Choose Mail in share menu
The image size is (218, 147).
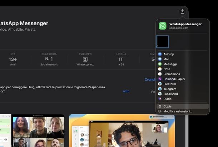[182, 59]
